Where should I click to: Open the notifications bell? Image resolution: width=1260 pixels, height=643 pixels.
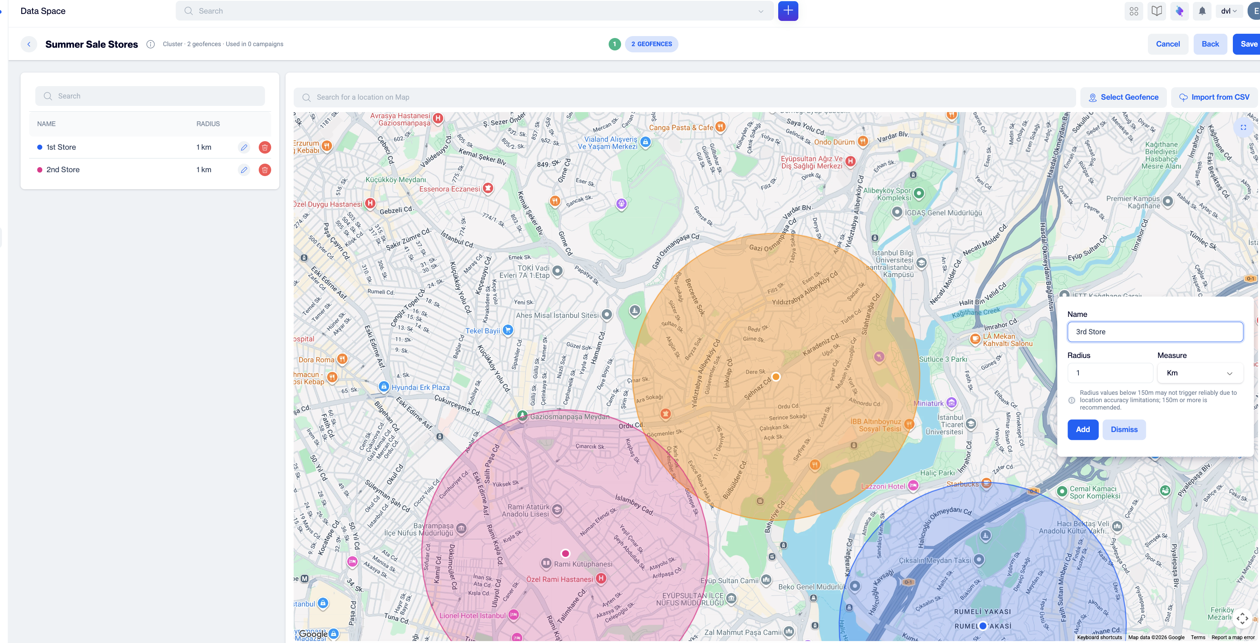click(1202, 11)
